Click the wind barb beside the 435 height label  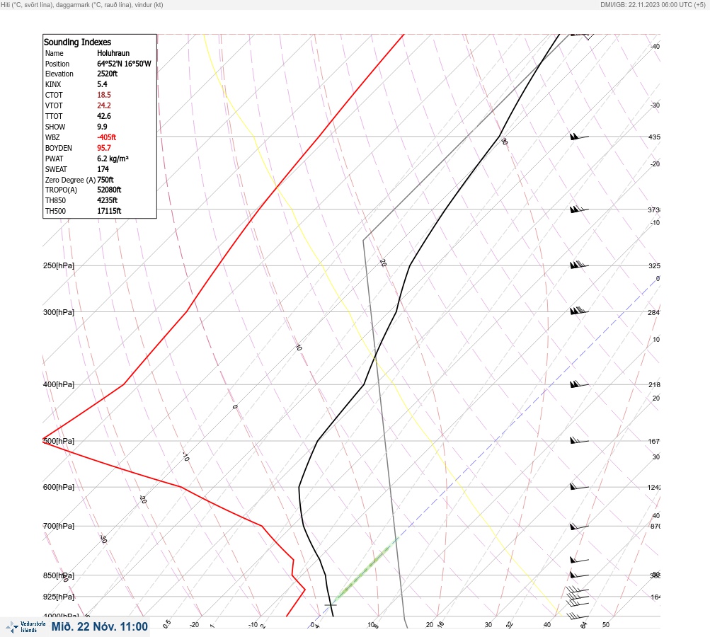point(579,137)
